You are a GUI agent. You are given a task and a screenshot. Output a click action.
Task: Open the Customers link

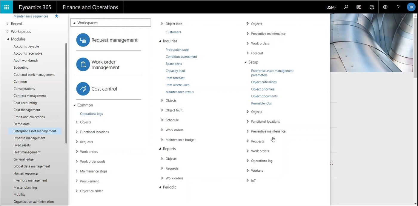(x=173, y=32)
